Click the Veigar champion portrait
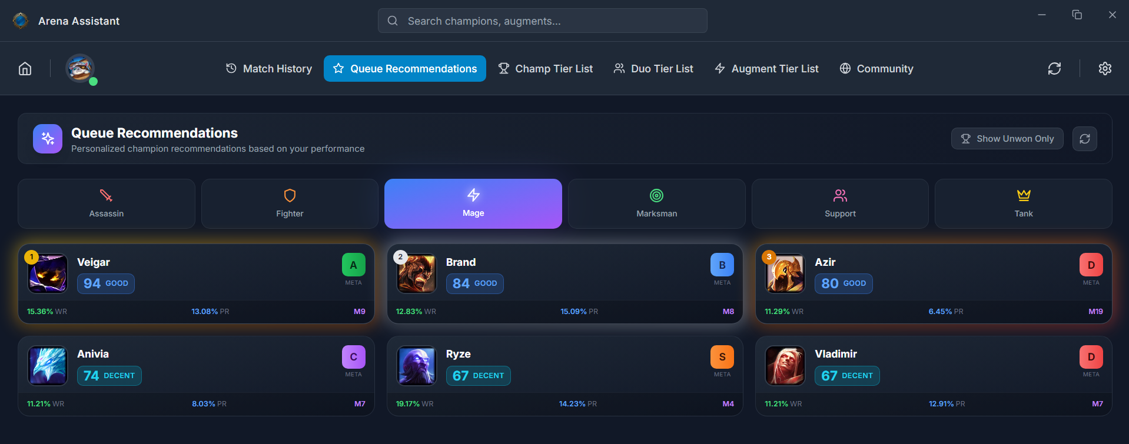Screen dimensions: 1129x444 tap(48, 273)
